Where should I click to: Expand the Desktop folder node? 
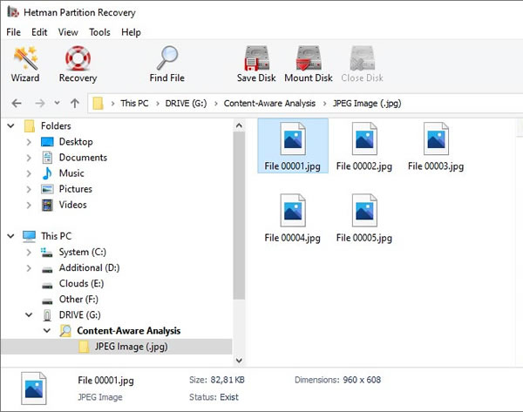(x=29, y=142)
